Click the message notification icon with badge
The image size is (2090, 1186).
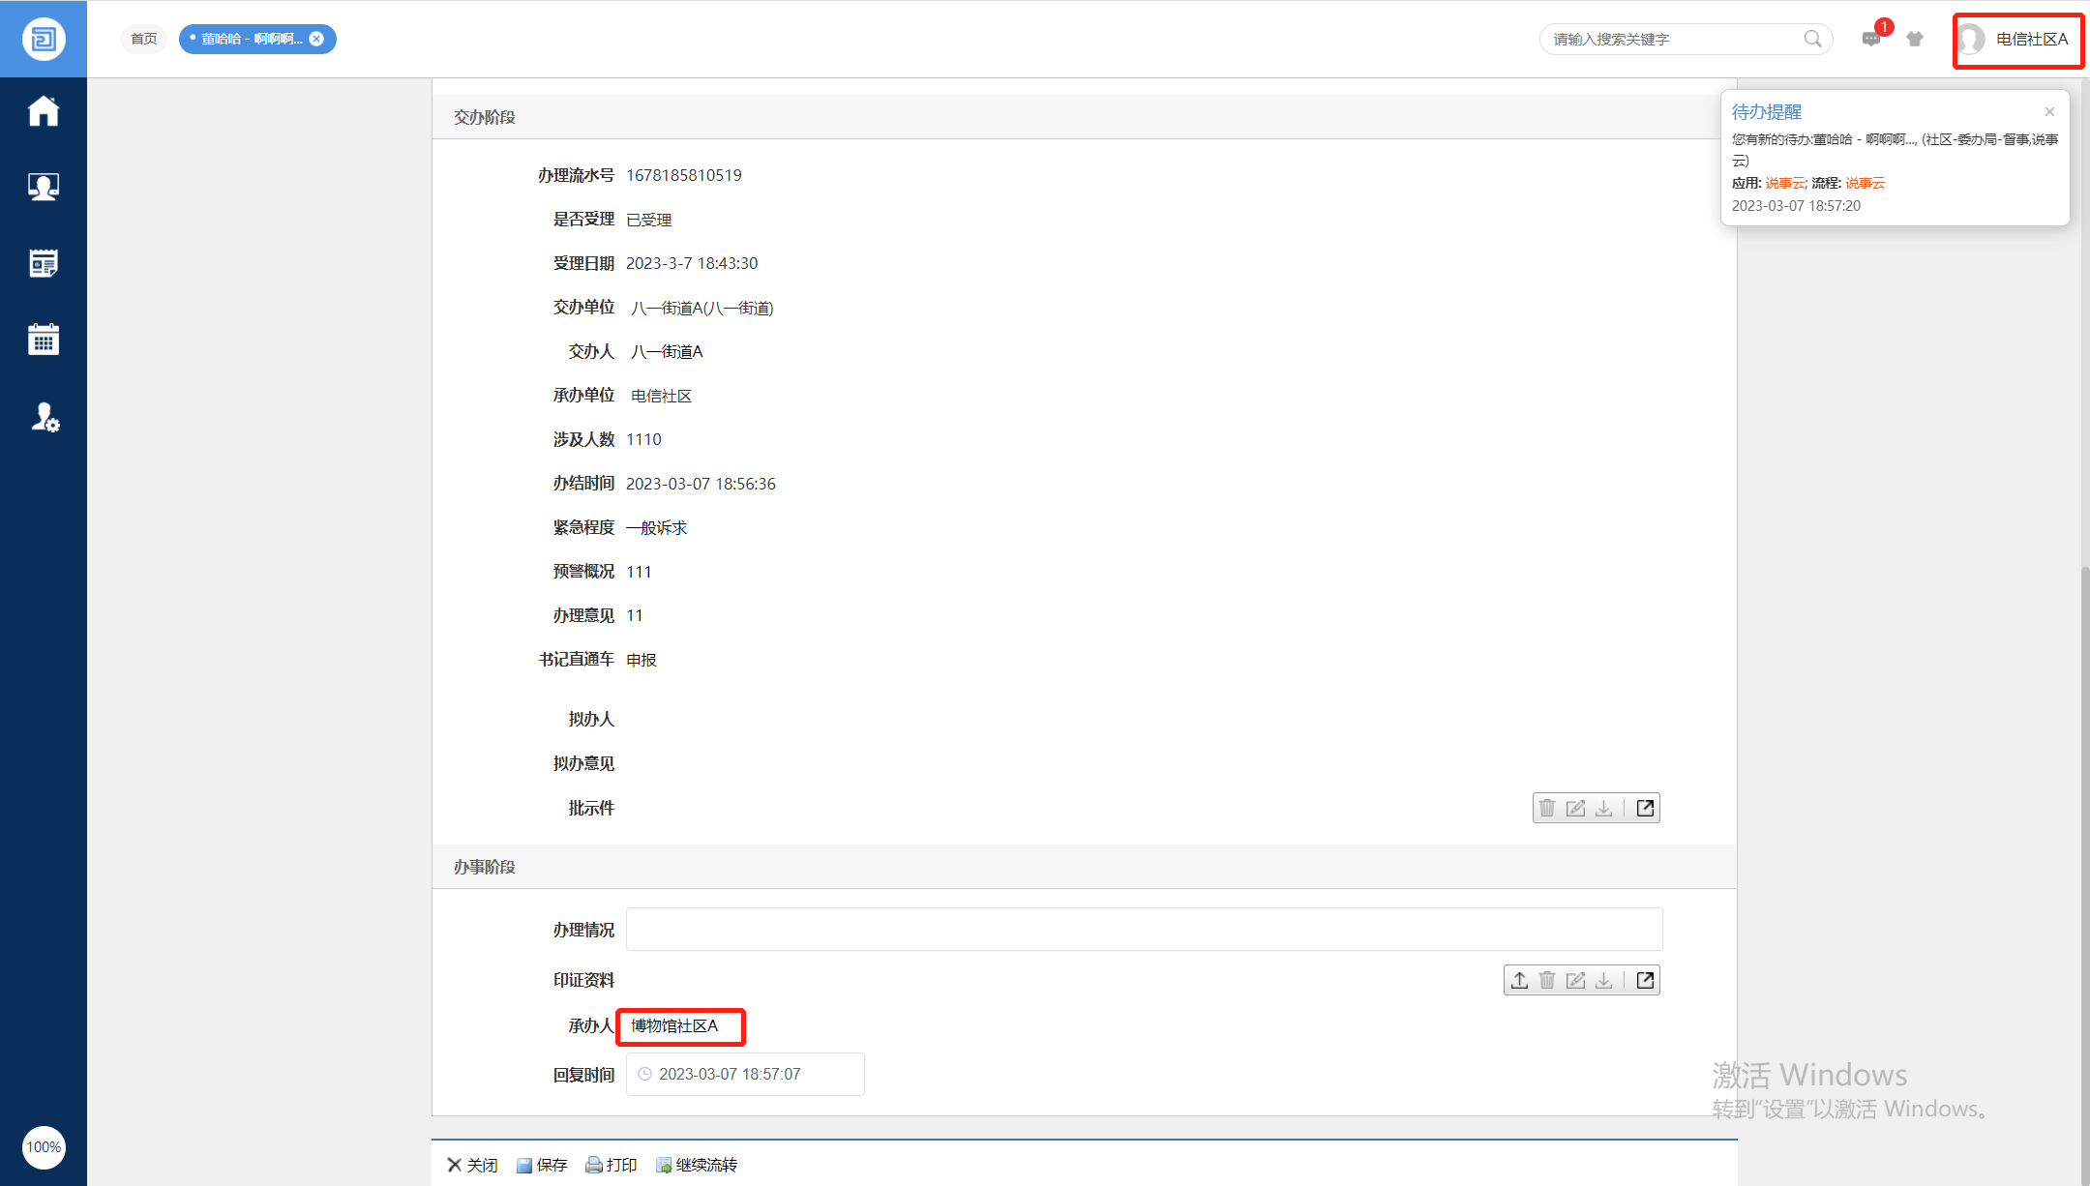[x=1871, y=39]
